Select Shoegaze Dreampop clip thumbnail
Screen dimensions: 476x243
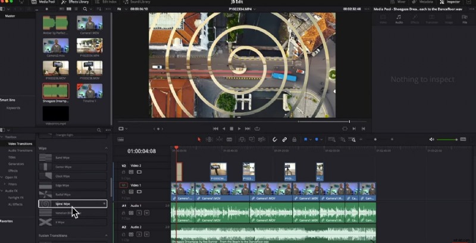pos(55,91)
